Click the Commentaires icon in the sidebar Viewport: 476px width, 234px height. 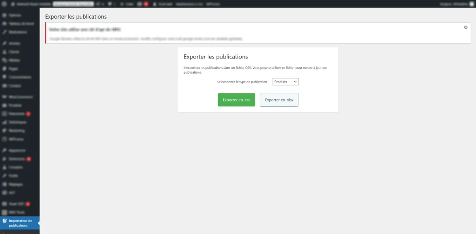pyautogui.click(x=4, y=77)
